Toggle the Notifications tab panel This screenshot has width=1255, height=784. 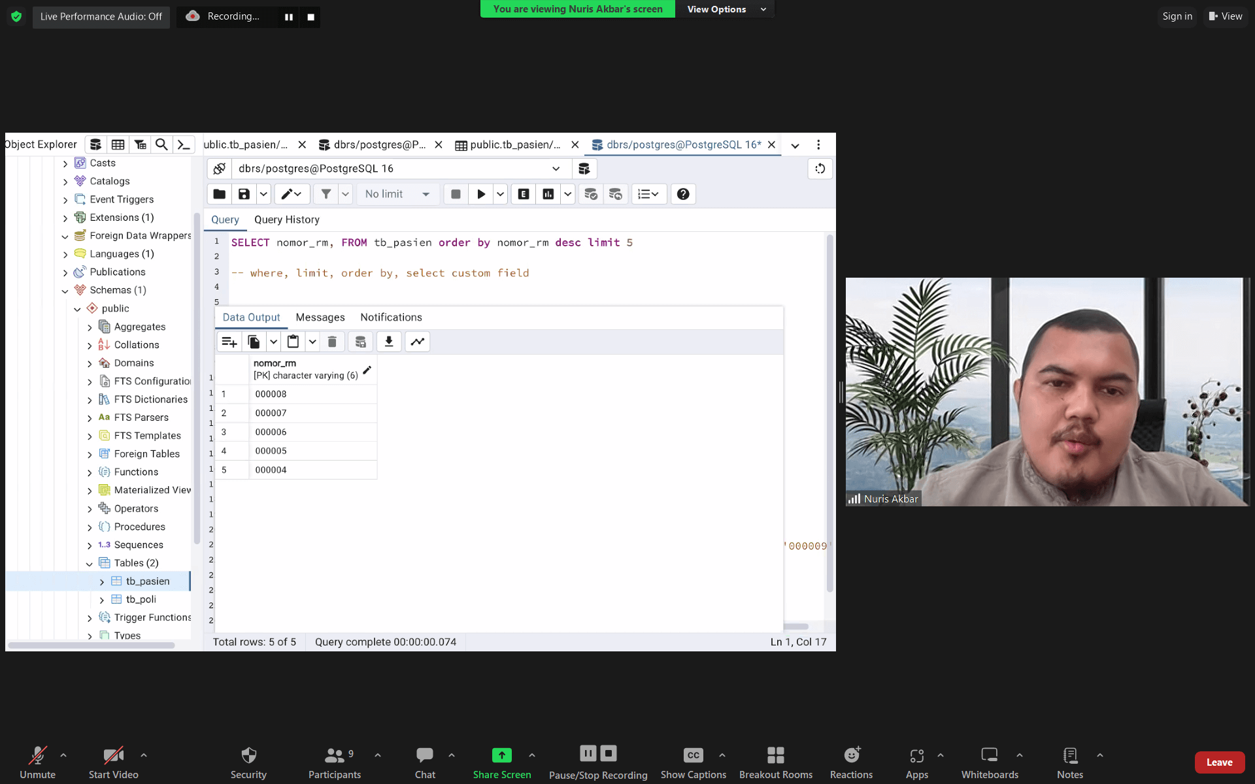click(392, 317)
